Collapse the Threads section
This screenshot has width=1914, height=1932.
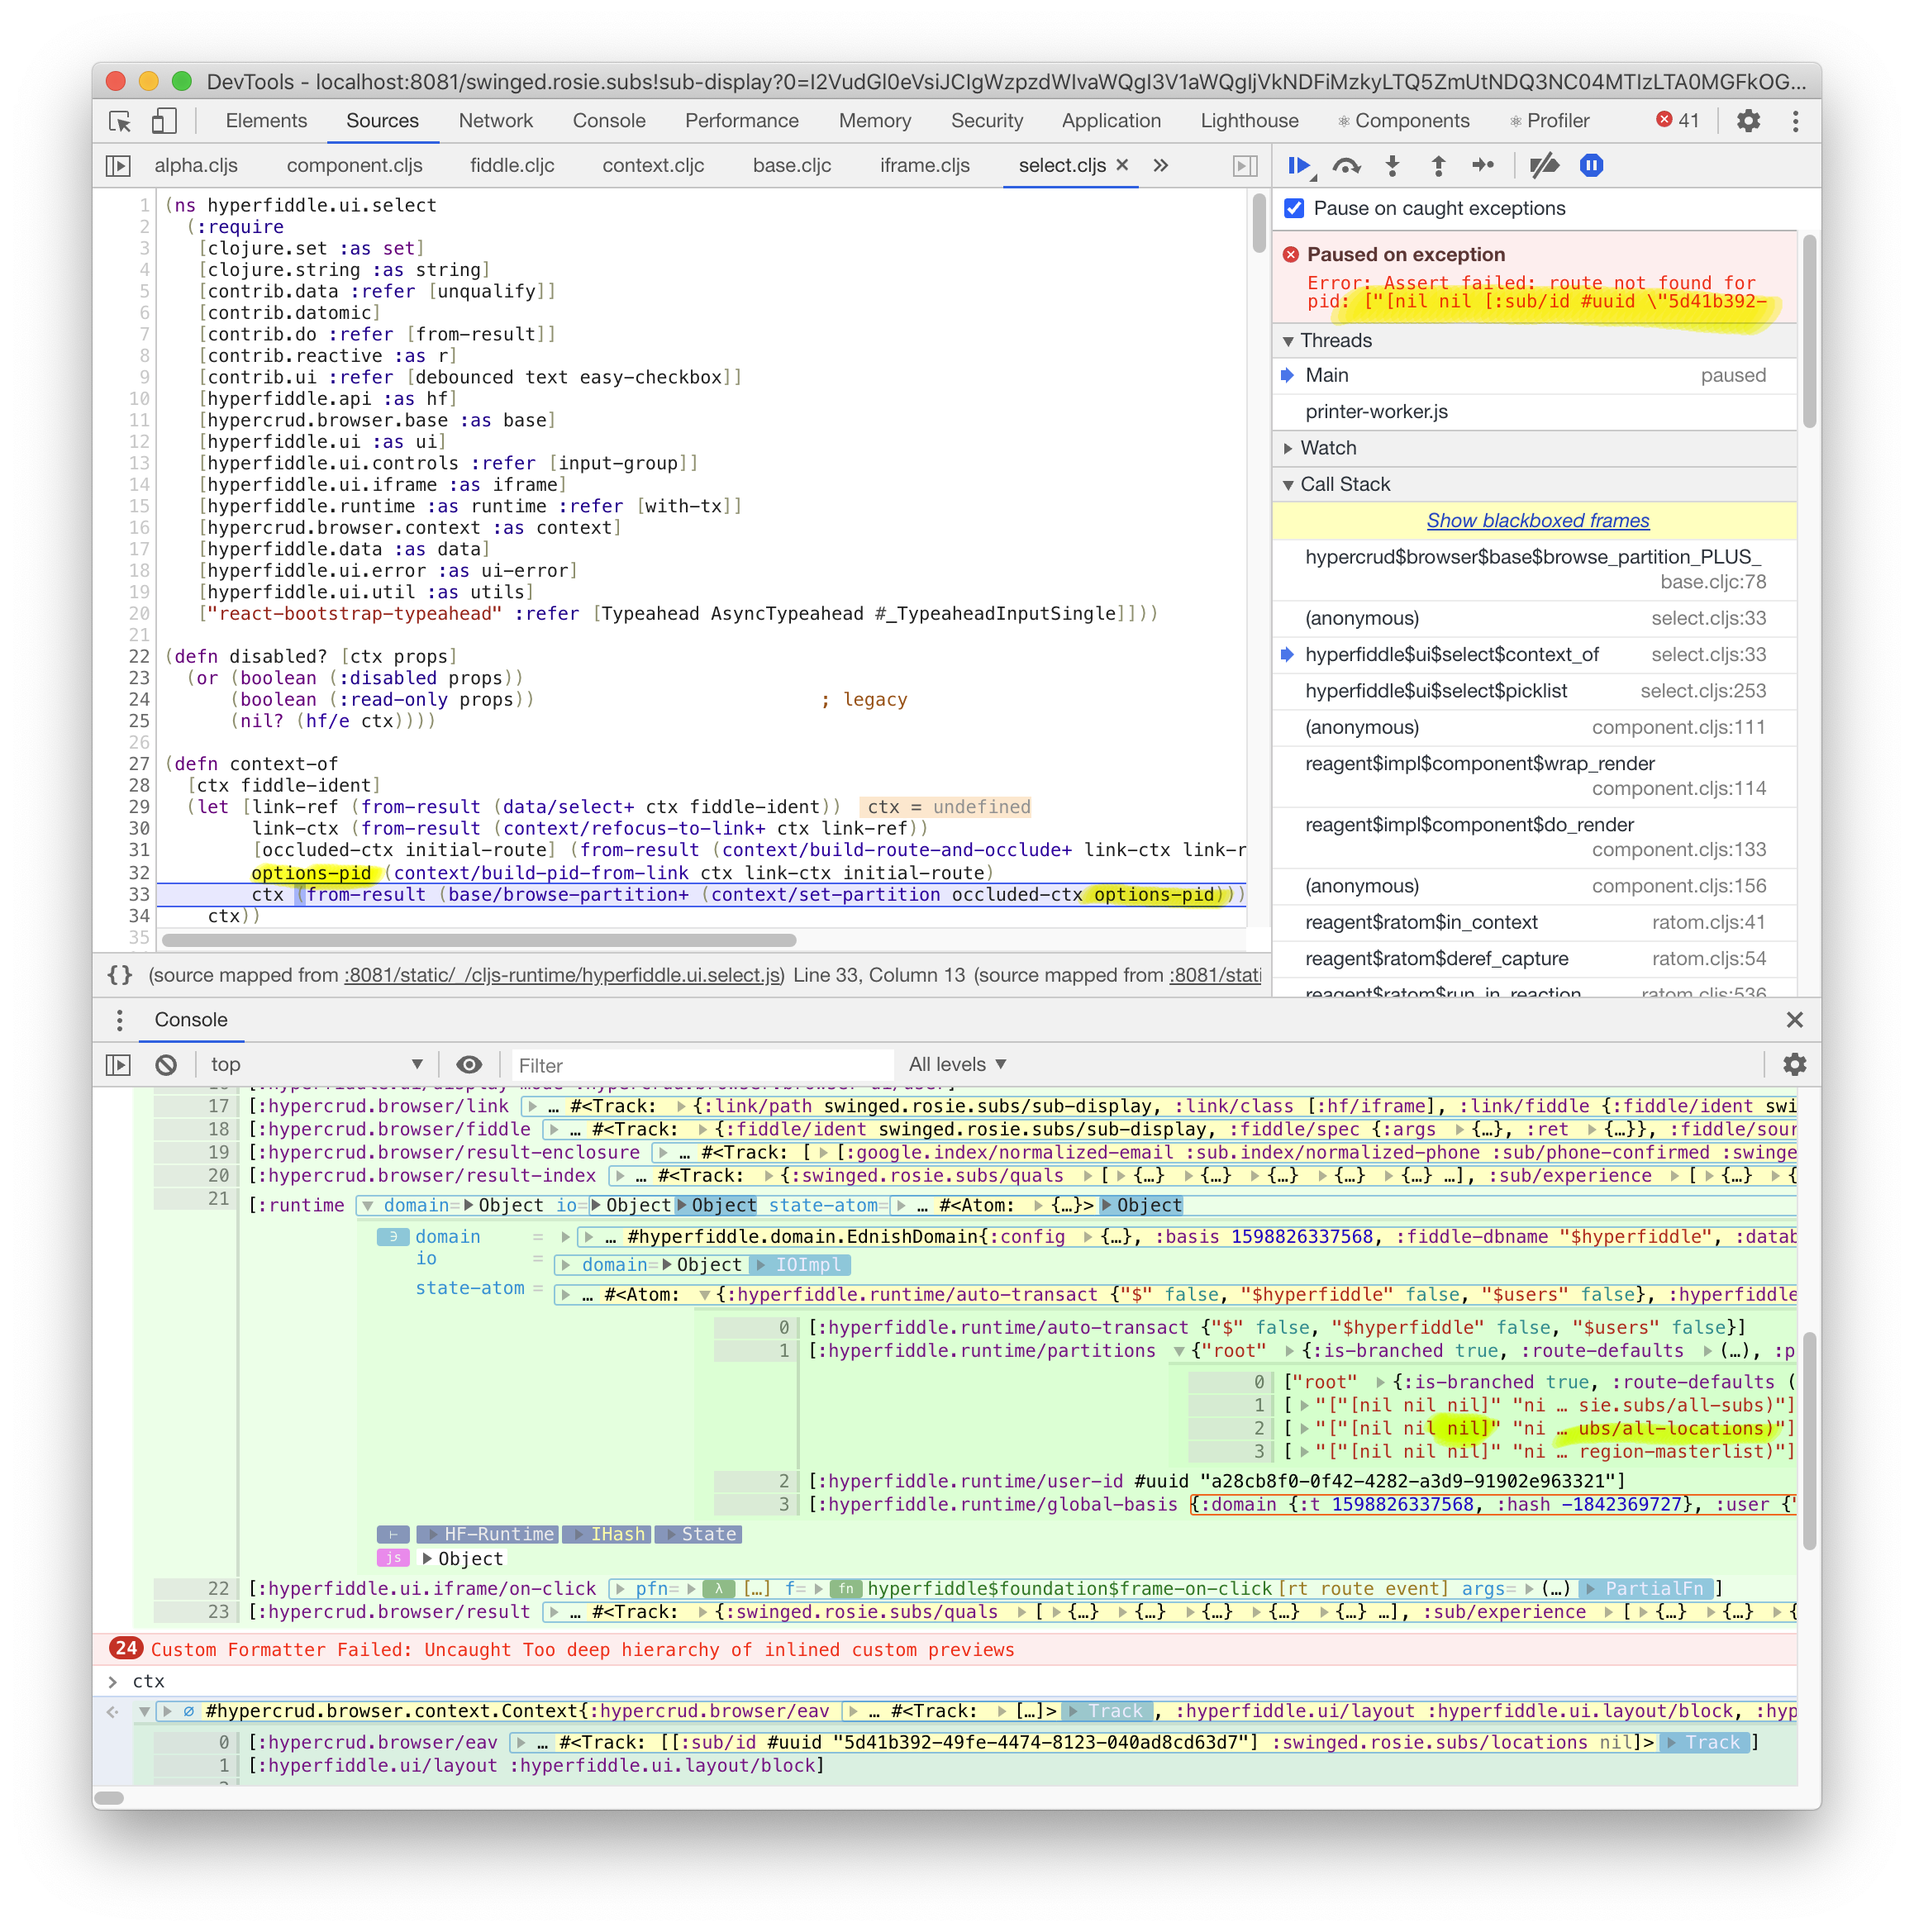(1335, 340)
